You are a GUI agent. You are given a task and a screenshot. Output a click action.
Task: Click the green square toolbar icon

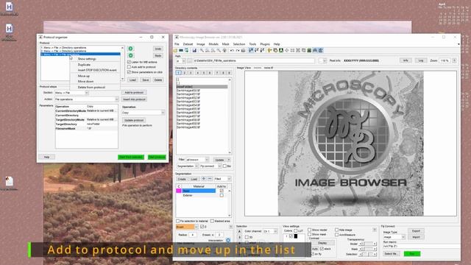(x=309, y=51)
